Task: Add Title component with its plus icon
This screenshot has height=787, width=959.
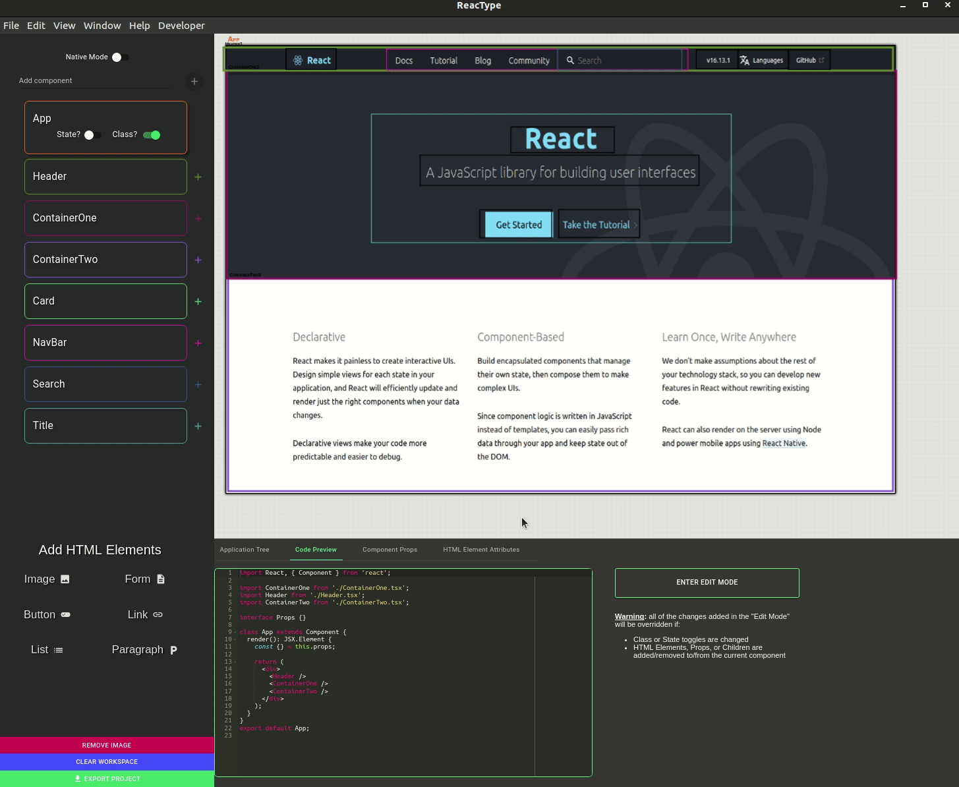Action: tap(198, 426)
